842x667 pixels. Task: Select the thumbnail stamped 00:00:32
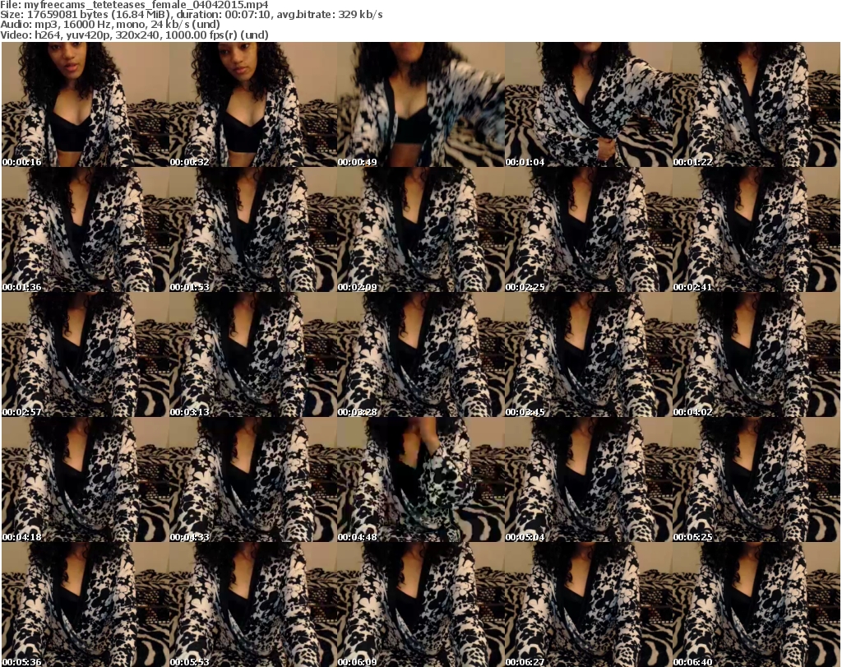[x=253, y=104]
